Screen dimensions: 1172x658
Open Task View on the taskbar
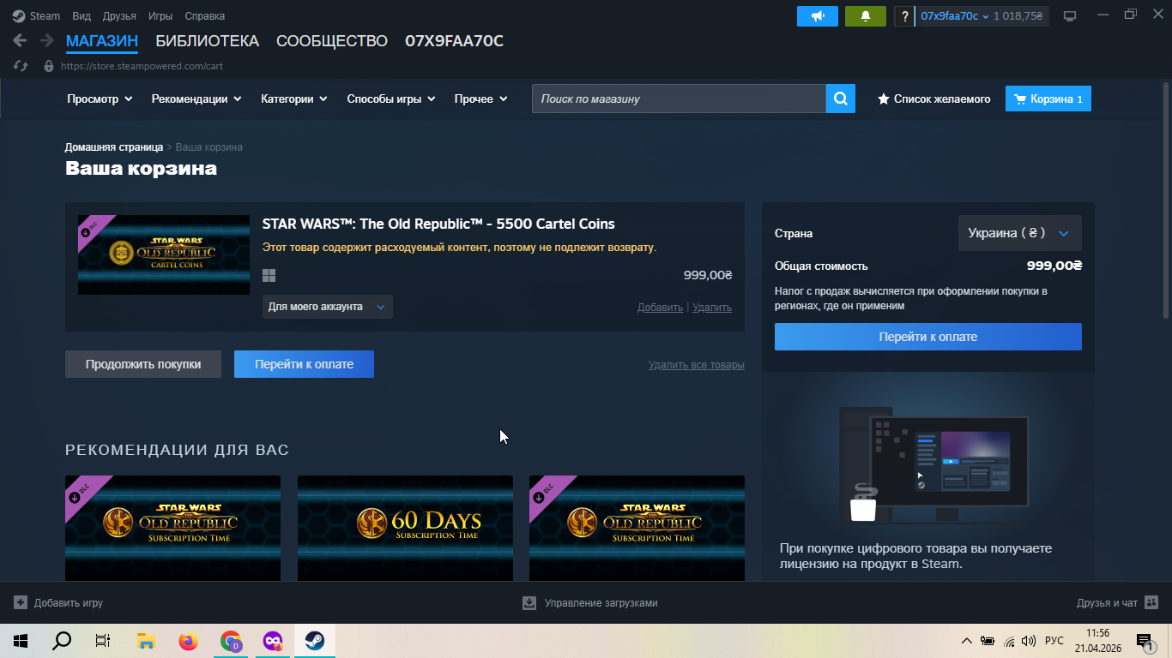(x=103, y=640)
